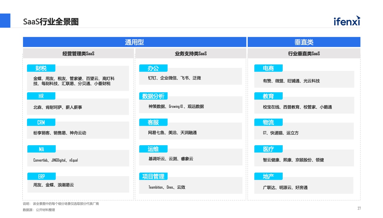Click the vendor line 纷享销客、销售易、神舟云动
The width and height of the screenshot is (383, 218).
tap(60, 133)
